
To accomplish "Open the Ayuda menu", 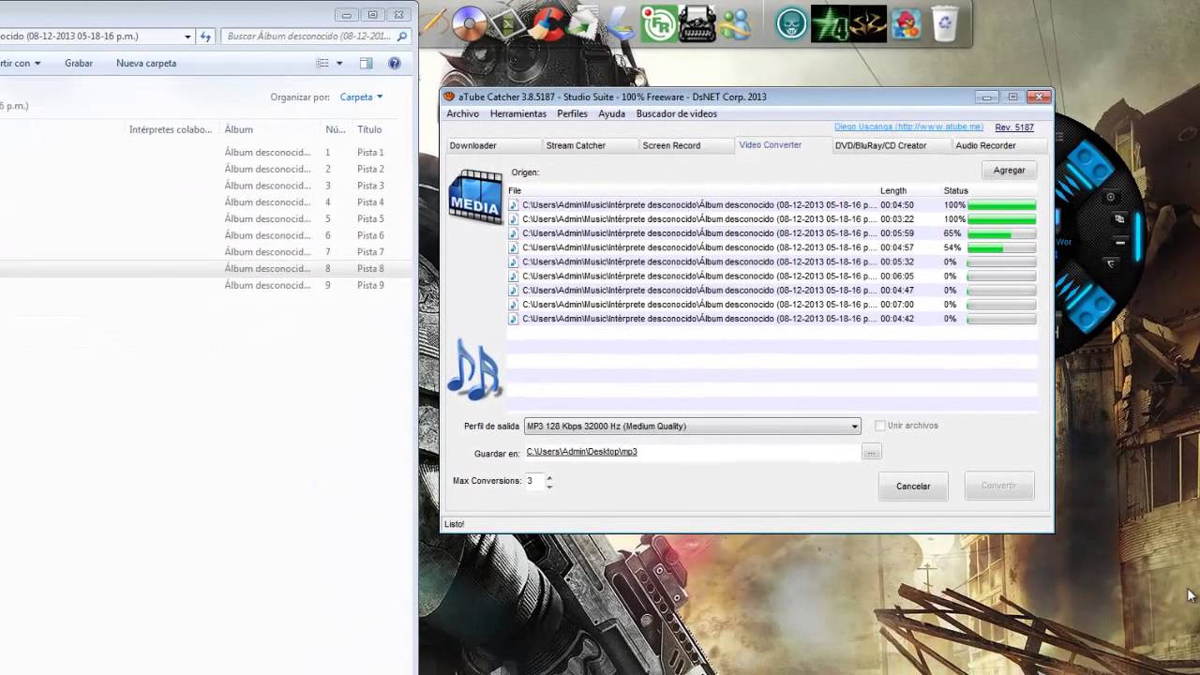I will pos(611,113).
